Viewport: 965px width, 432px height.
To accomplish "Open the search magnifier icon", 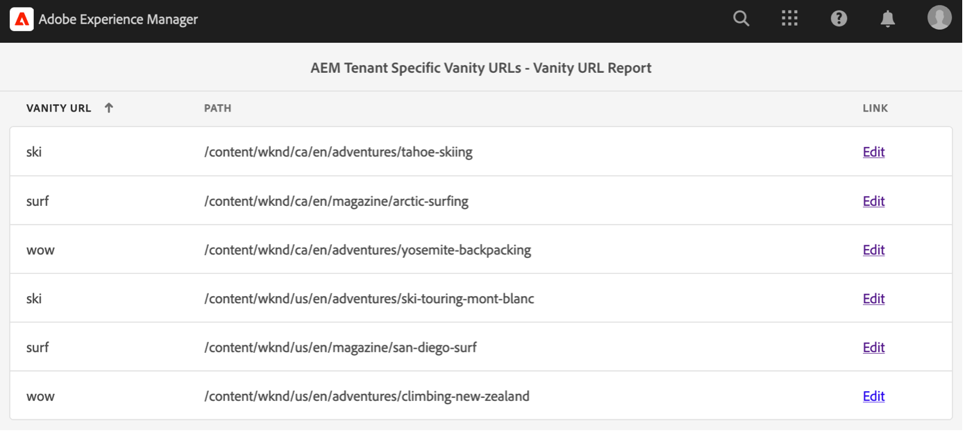I will coord(741,19).
